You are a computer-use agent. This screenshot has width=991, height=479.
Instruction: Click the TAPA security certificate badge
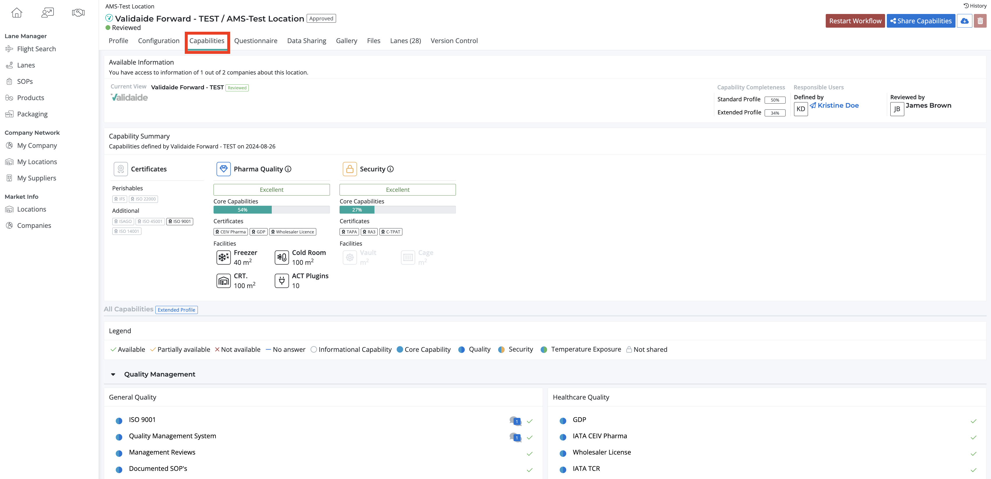[349, 232]
